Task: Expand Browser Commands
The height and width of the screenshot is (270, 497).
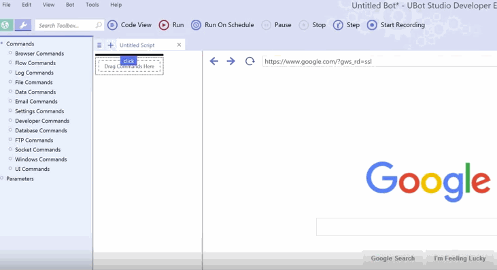Action: tap(10, 53)
